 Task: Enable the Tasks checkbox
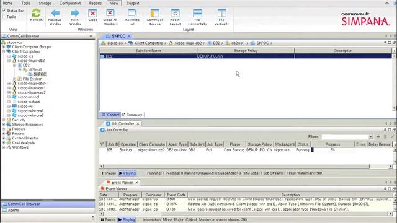(4, 17)
